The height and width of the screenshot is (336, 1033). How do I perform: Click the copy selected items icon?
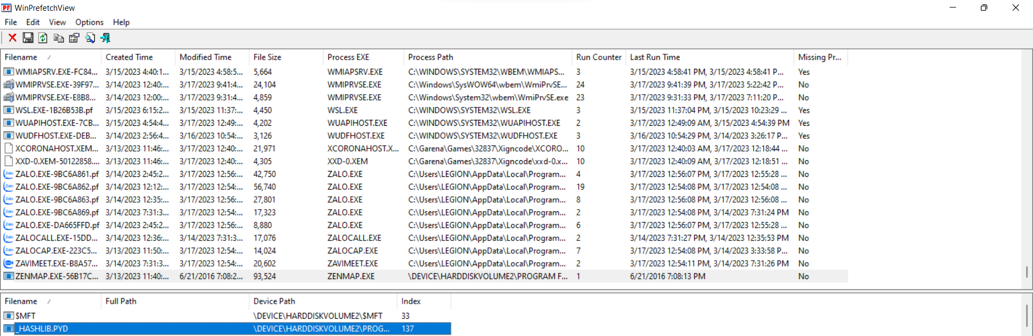tap(59, 38)
